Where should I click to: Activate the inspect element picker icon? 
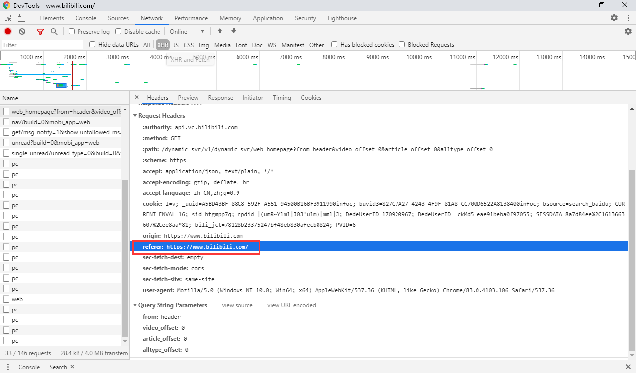tap(8, 18)
